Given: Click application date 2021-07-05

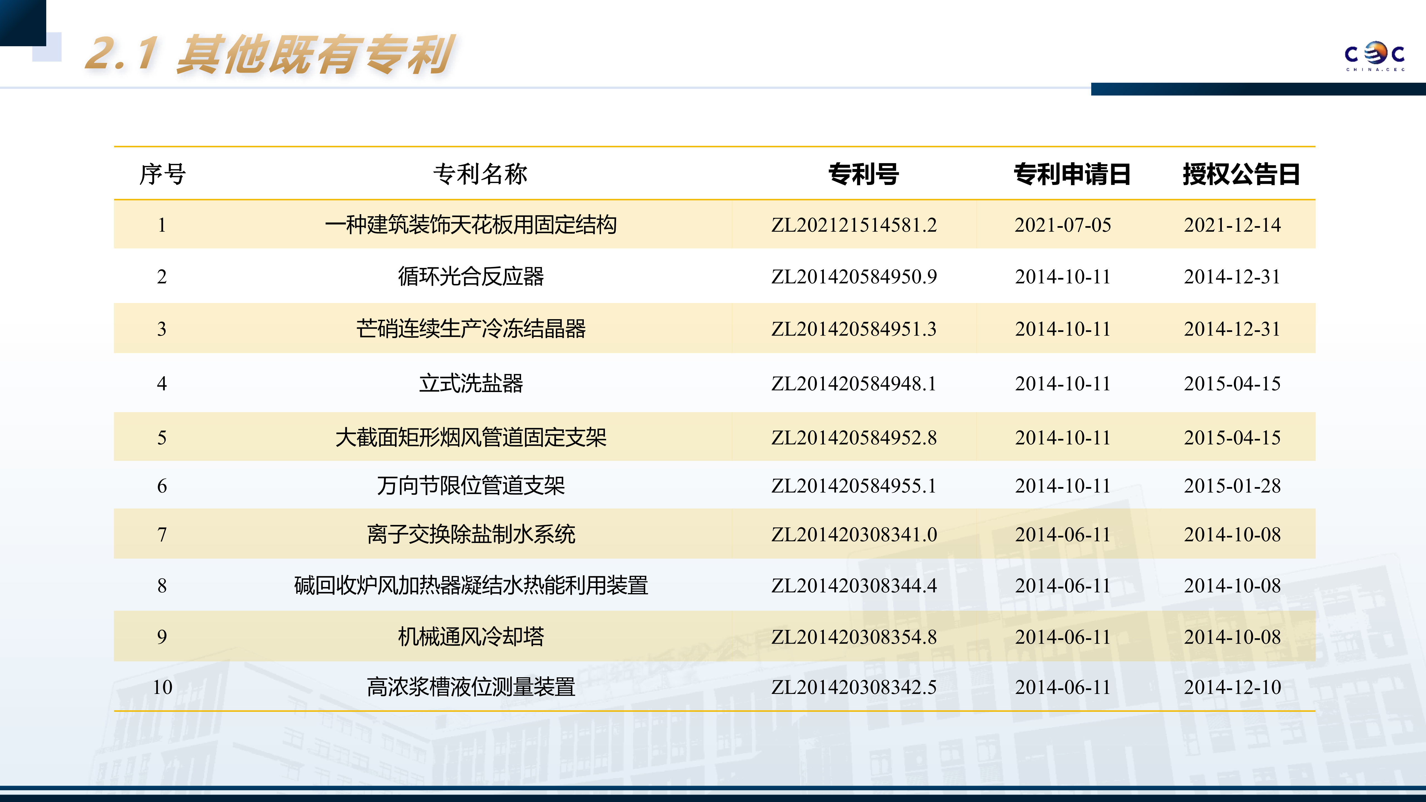Looking at the screenshot, I should (x=1062, y=225).
